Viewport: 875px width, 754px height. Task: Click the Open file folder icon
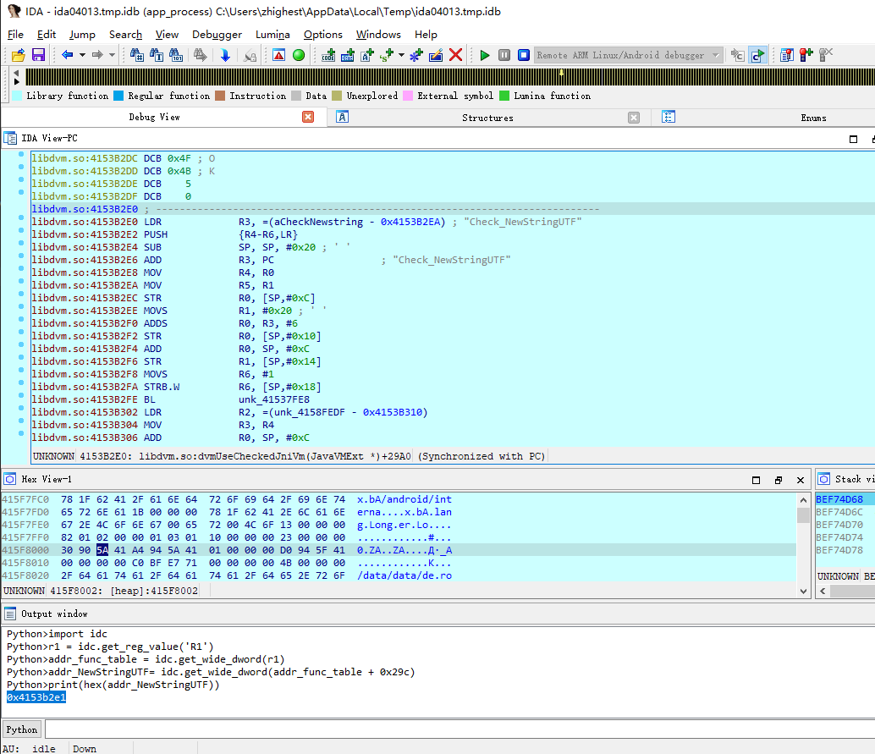point(19,55)
